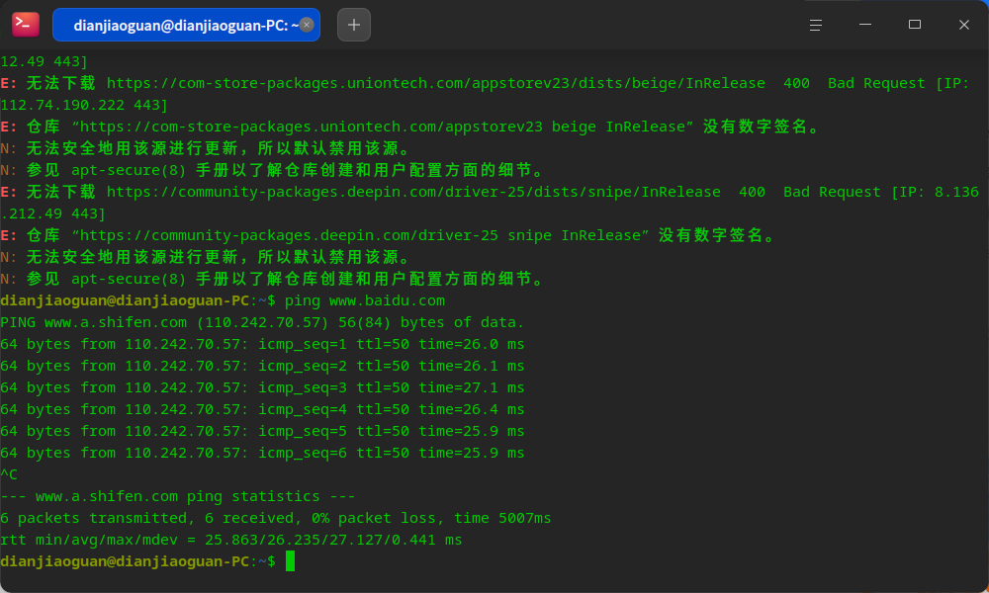Click the 'PING www.a.shifen.com' output line
The height and width of the screenshot is (593, 989).
[262, 322]
